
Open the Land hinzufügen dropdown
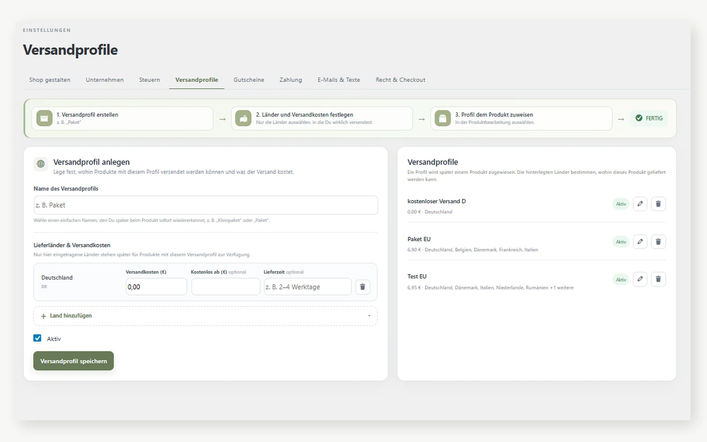pos(205,316)
